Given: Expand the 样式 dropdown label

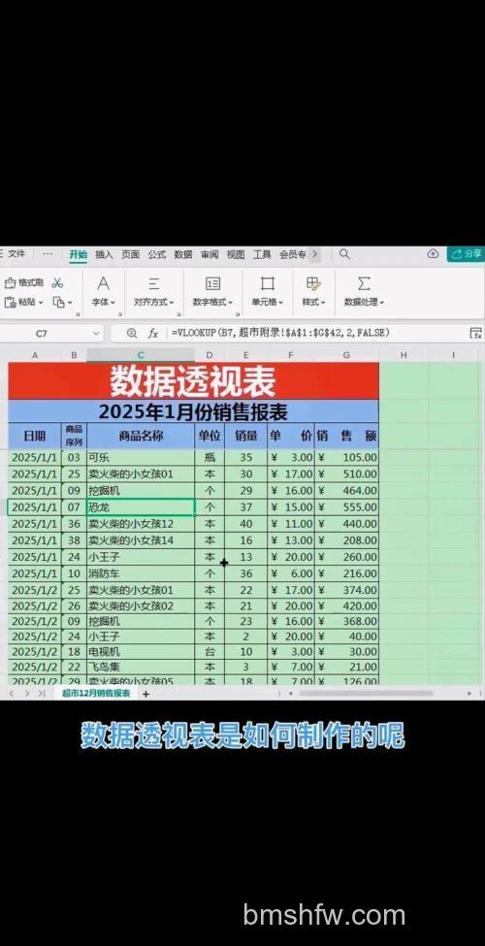Looking at the screenshot, I should click(313, 303).
